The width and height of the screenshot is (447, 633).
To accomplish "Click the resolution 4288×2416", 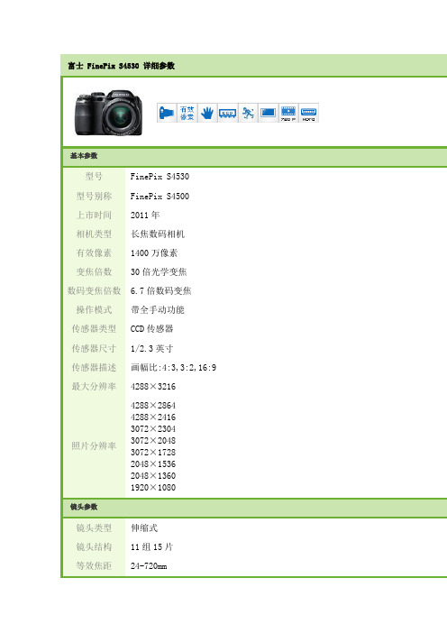I will pyautogui.click(x=153, y=417).
